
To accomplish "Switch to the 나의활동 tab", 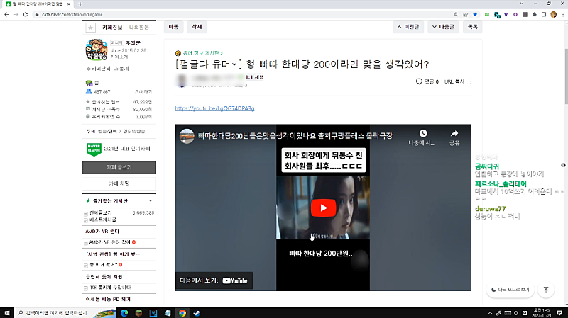I will point(140,27).
